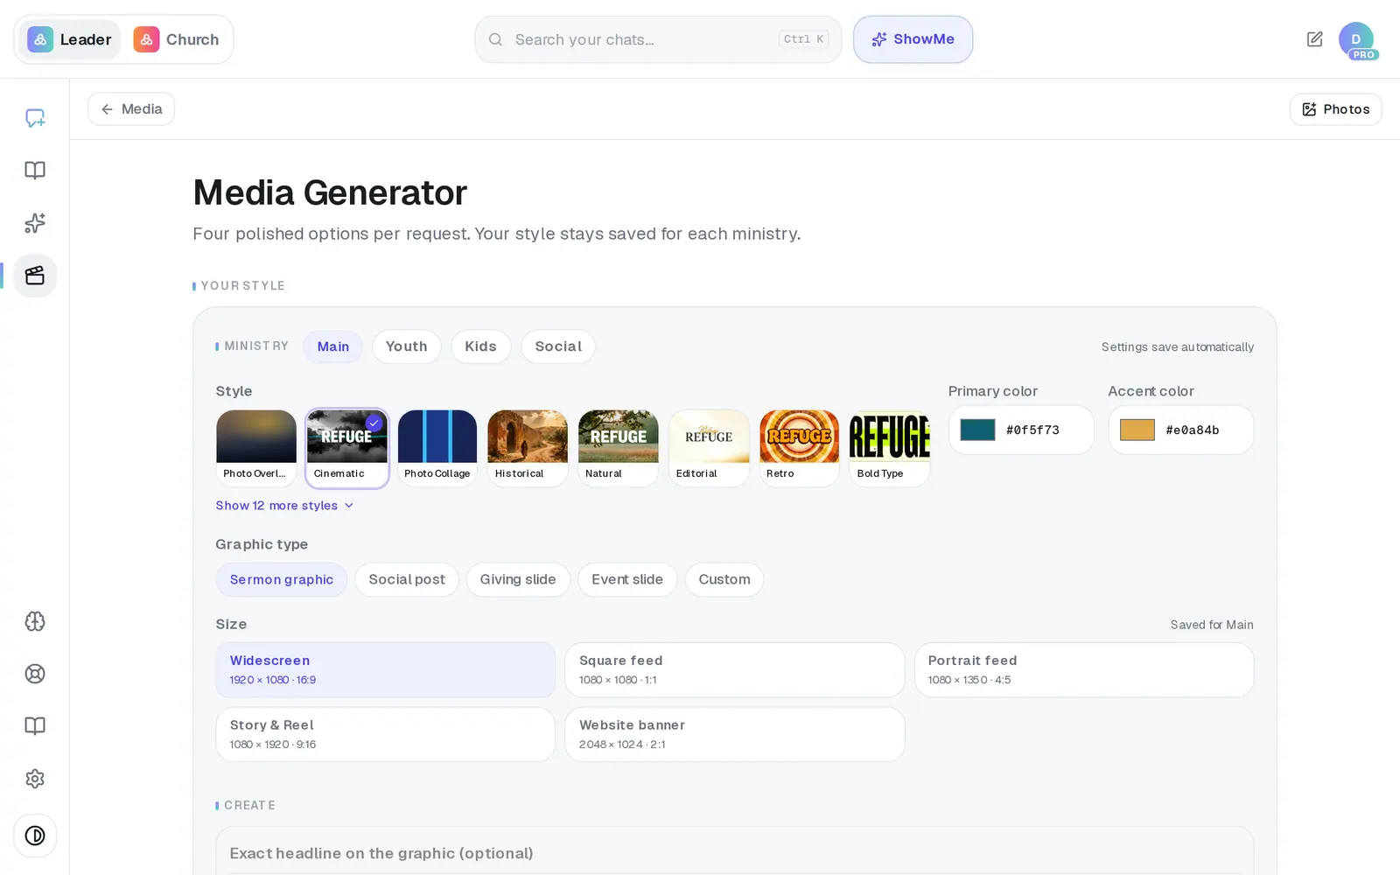The height and width of the screenshot is (875, 1400).
Task: Focus the Search your chats field
Action: [x=658, y=39]
